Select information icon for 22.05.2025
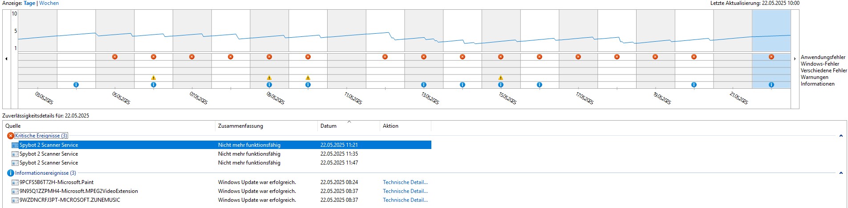Image resolution: width=848 pixels, height=208 pixels. [x=771, y=85]
